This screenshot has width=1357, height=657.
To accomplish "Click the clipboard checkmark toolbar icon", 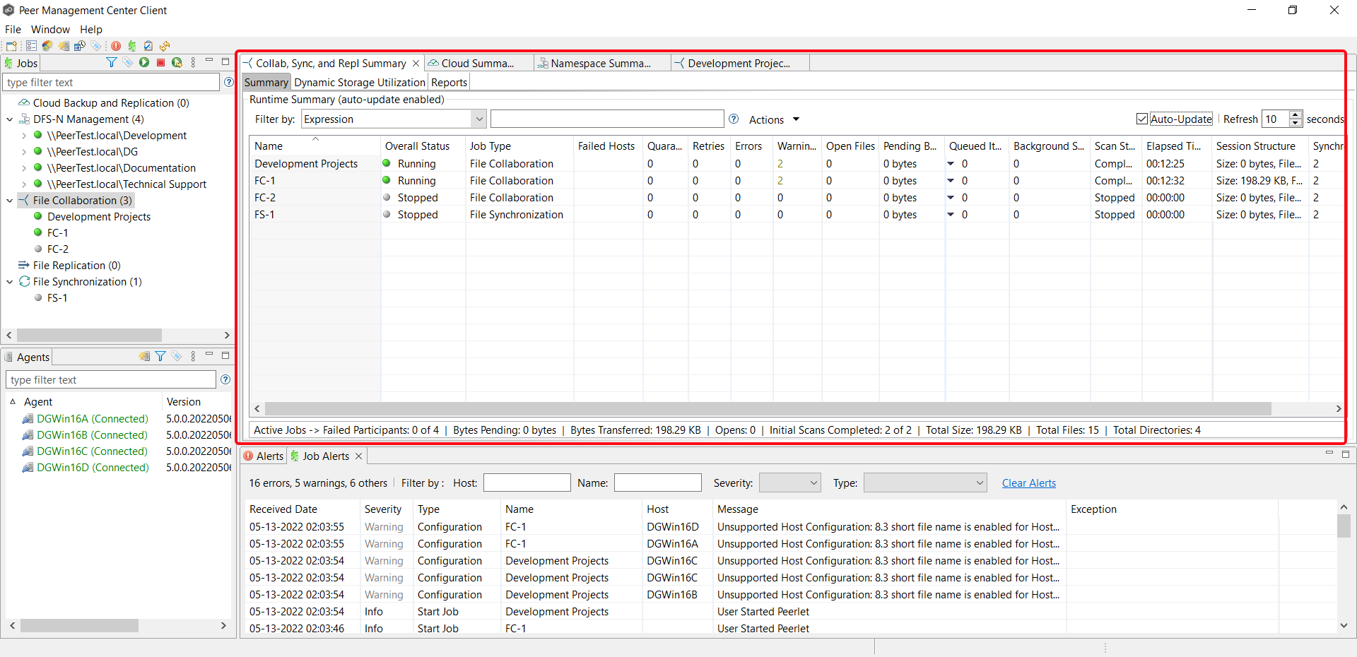I will [x=148, y=46].
